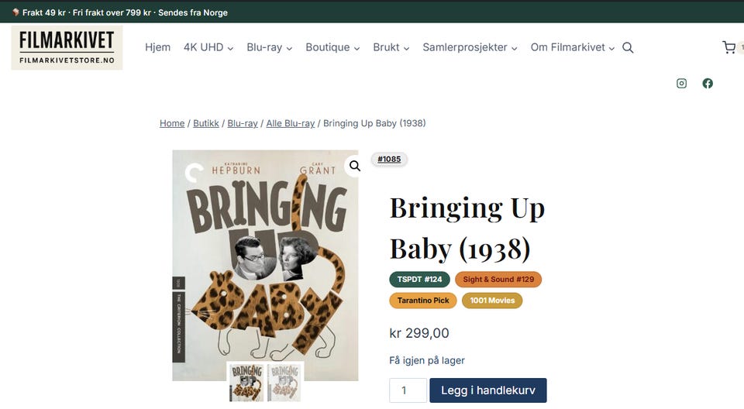Visit the Facebook page icon

point(708,84)
